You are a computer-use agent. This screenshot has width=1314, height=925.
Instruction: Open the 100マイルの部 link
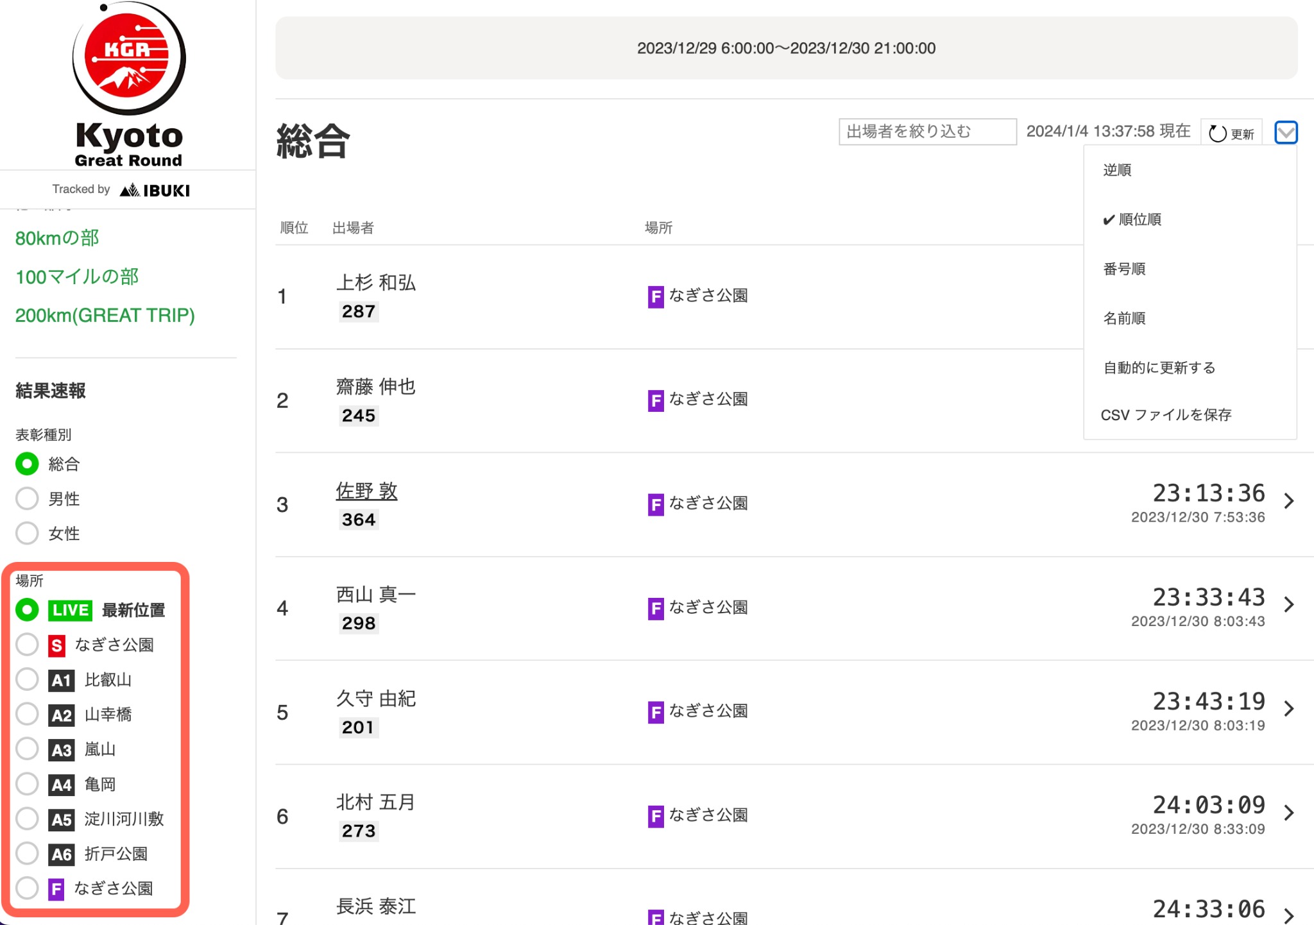[77, 276]
